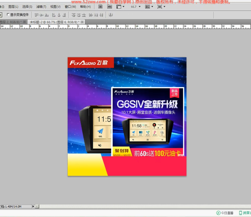Open the 选择(S) menu
This screenshot has width=251, height=217.
tap(27, 7)
